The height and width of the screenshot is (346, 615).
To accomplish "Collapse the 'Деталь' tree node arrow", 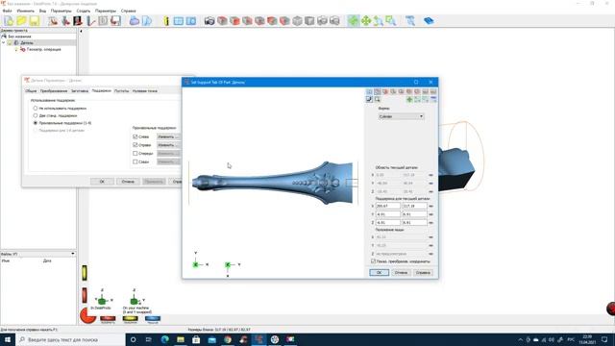I will [4, 42].
